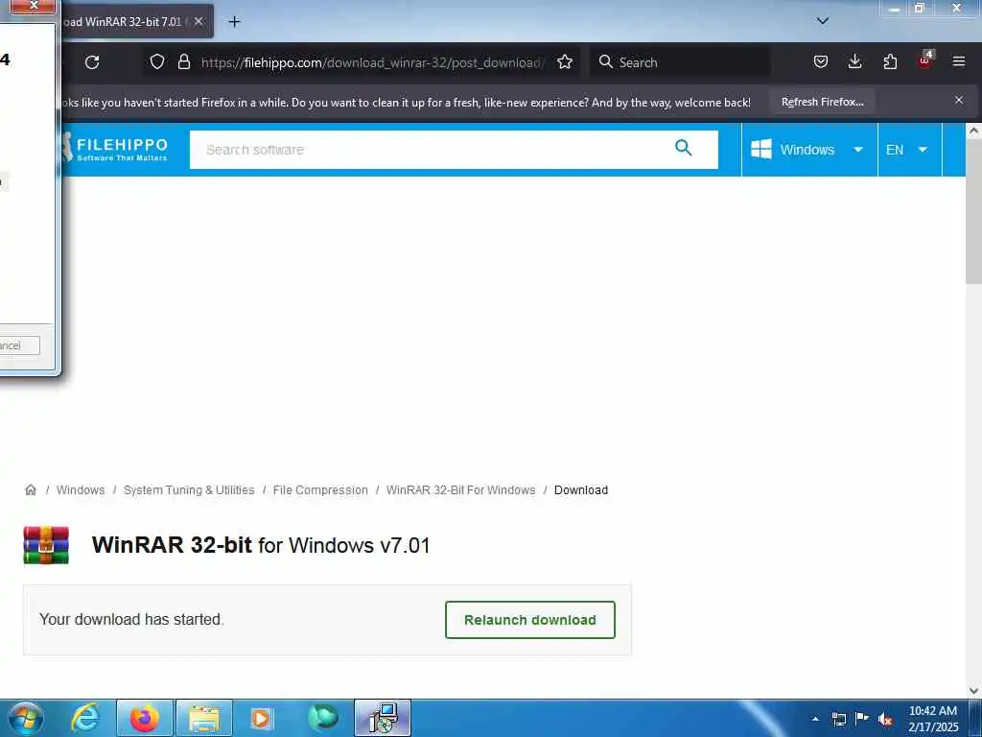Open a new tab with plus icon
Screen dimensions: 982x737
pos(234,22)
